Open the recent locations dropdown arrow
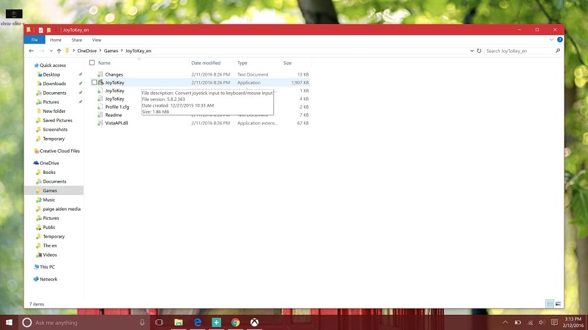Screen dimensions: 588x330 pos(51,51)
